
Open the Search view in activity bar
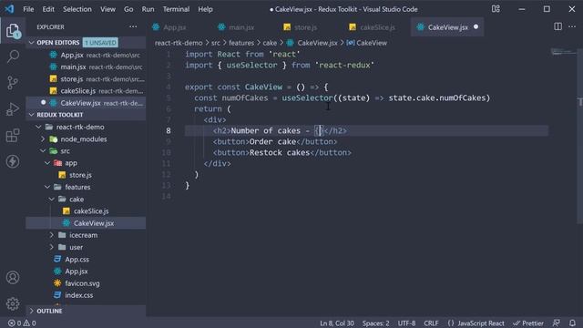[13, 56]
